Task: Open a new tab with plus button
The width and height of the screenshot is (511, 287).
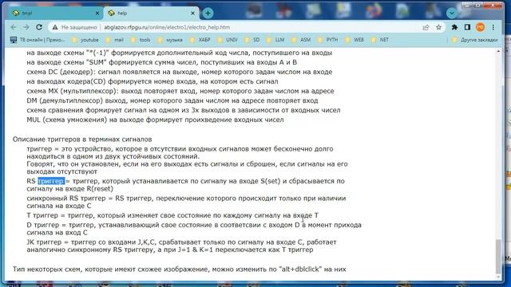Action: point(208,13)
